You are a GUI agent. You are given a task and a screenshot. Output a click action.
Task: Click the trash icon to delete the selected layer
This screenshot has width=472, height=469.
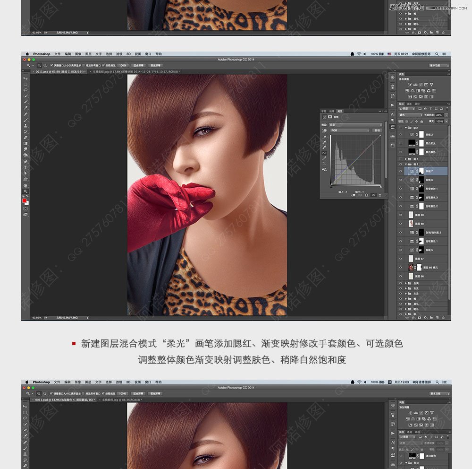click(x=443, y=317)
